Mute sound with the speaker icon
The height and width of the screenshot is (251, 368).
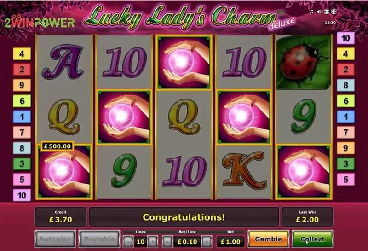[x=319, y=12]
